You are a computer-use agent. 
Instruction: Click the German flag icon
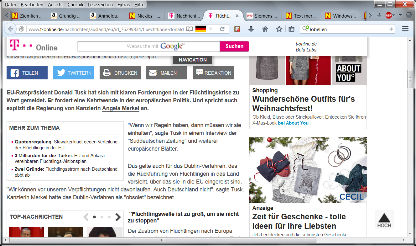pos(200,29)
